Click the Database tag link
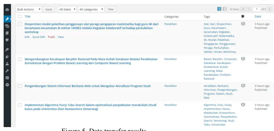This screenshot has height=131, width=274. [x=209, y=63]
